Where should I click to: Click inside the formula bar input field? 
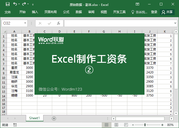point(118,23)
